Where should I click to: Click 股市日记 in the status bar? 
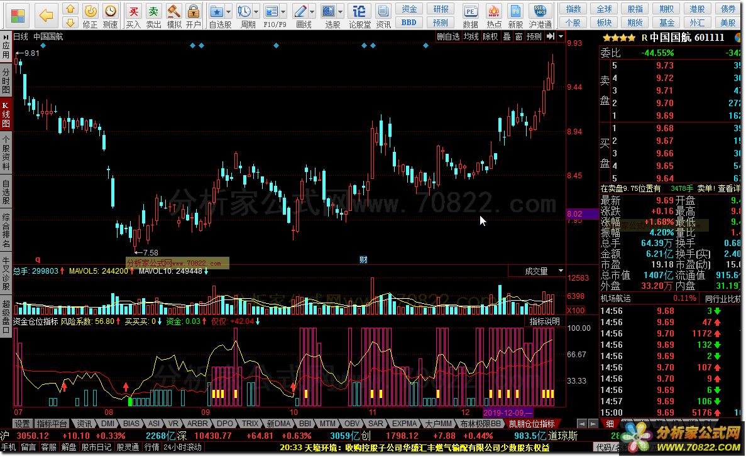click(x=96, y=447)
